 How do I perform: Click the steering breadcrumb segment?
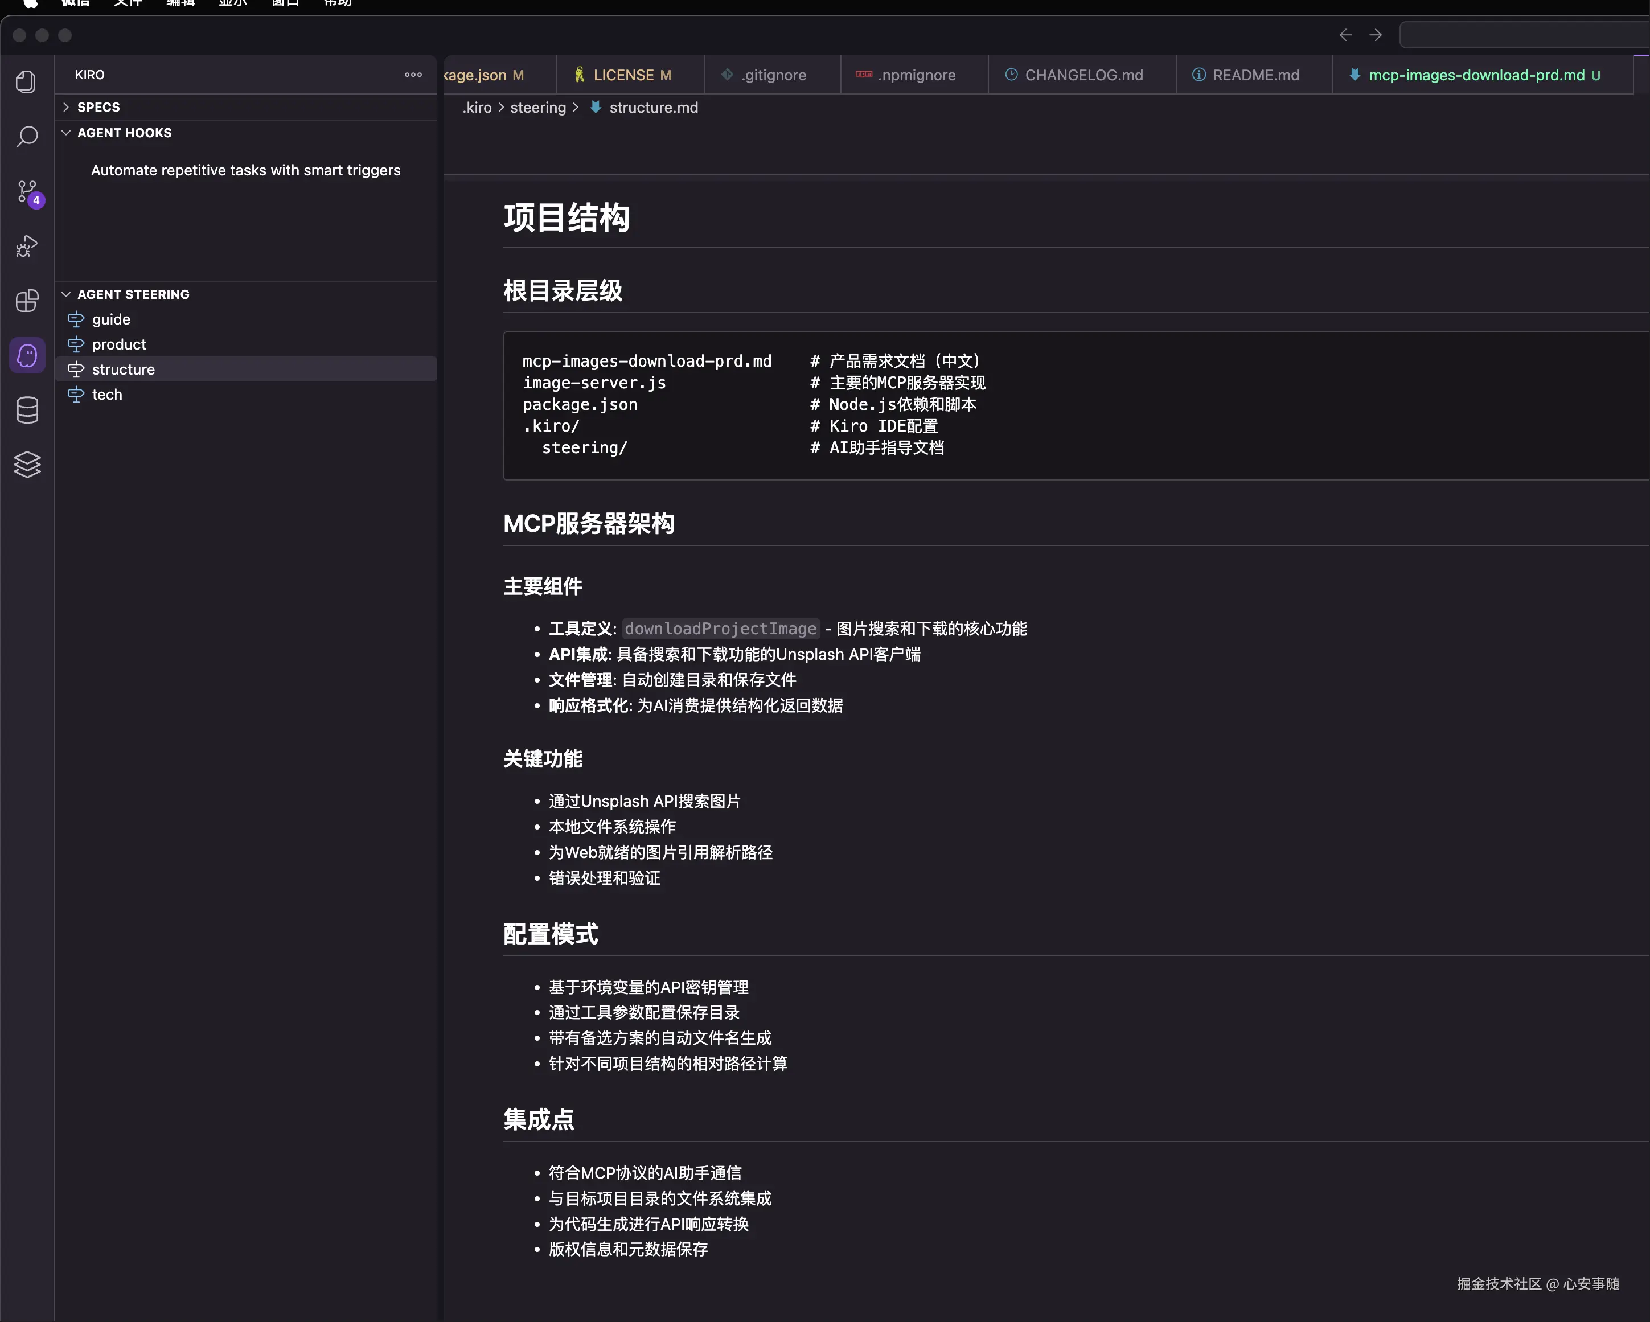click(537, 108)
